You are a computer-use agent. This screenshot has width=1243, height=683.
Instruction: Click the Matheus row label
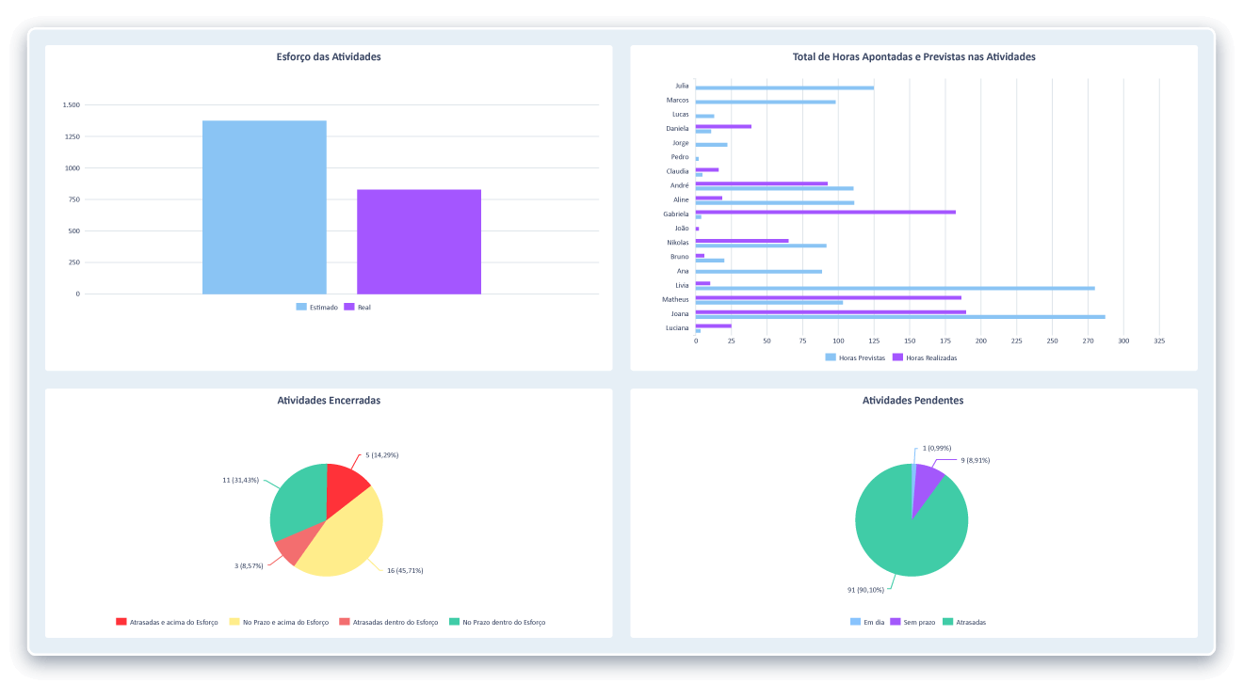tap(675, 299)
